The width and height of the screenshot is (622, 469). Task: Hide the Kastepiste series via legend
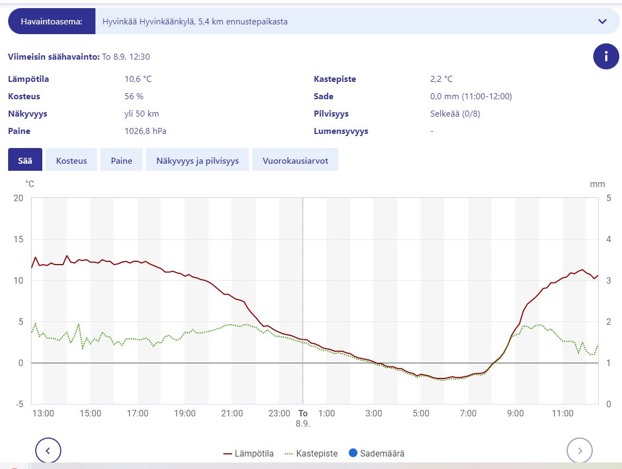coord(311,453)
